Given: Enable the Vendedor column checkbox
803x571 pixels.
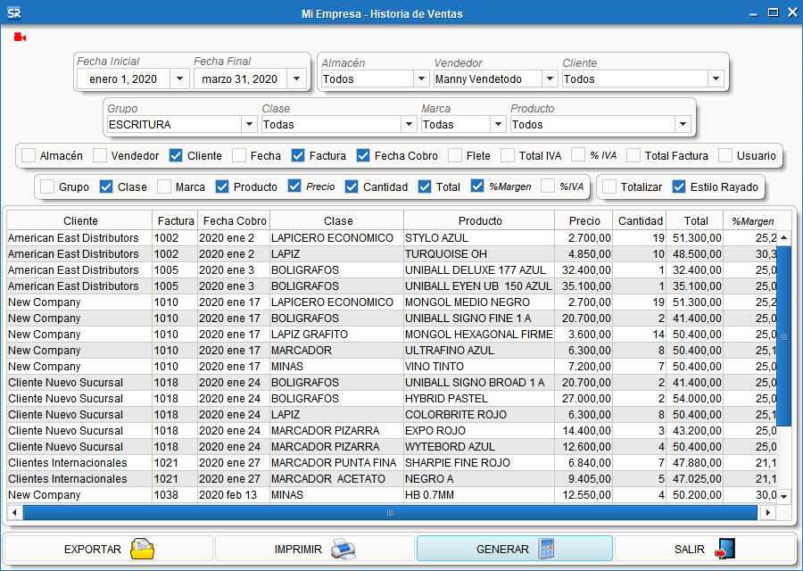Looking at the screenshot, I should 100,155.
